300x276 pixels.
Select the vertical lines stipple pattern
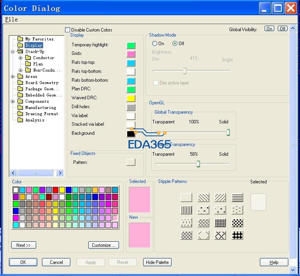(x=186, y=210)
